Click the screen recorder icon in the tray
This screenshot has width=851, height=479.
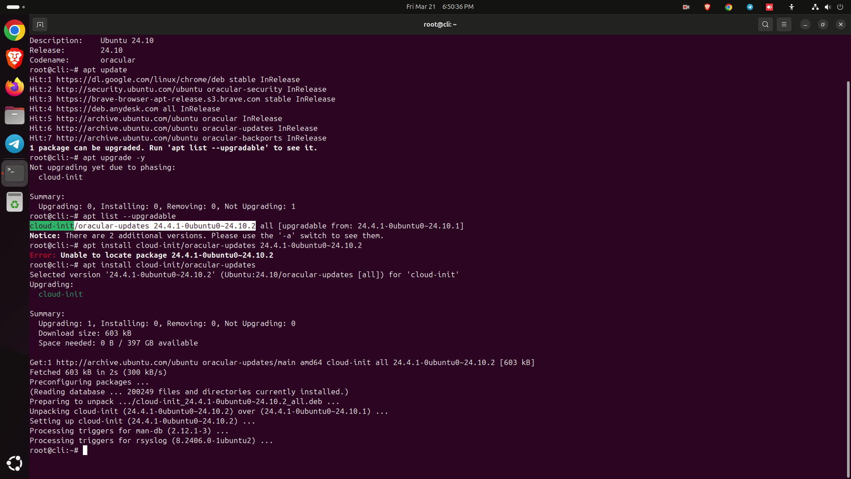coord(686,7)
